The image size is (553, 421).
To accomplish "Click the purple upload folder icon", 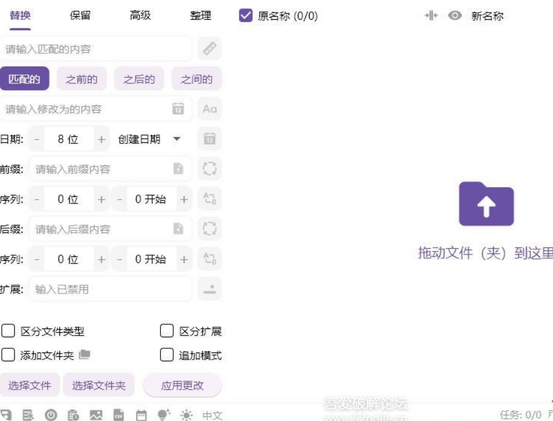I will (x=486, y=204).
